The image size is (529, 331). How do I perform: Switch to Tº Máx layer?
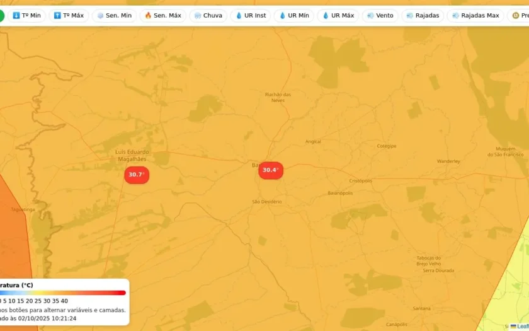(x=69, y=16)
